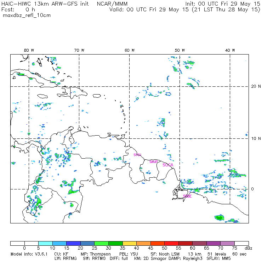This screenshot has height=262, width=262.
Task: Click the '75' tick value on legend
Action: pos(234,248)
